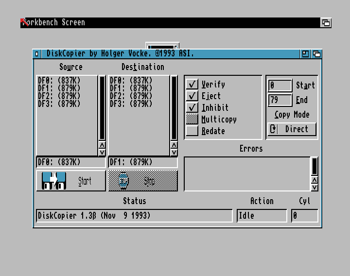Disable the Verify checkbox
The image size is (350, 276).
pyautogui.click(x=192, y=85)
